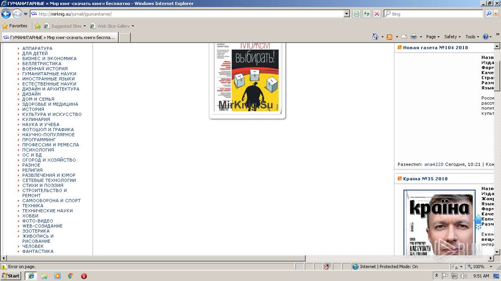Open the search provider dropdown arrow
This screenshot has width=501, height=281.
tap(496, 14)
